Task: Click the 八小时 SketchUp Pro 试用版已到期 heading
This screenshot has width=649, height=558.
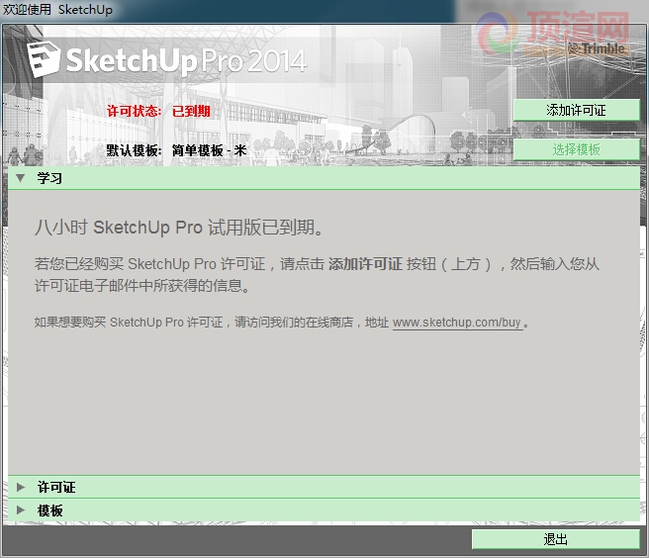Action: coord(179,228)
